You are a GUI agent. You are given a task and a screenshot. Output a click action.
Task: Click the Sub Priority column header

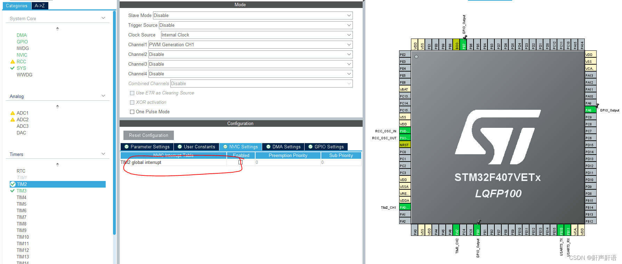pyautogui.click(x=341, y=156)
